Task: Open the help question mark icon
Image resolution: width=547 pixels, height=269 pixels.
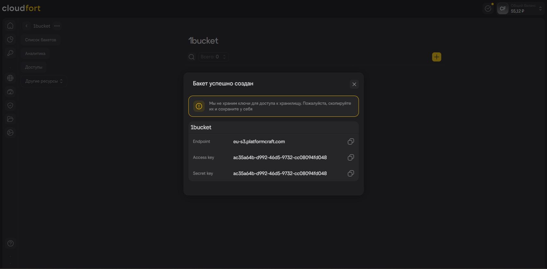Action: (10, 243)
